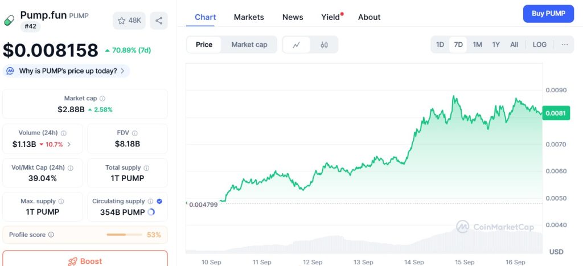
Task: Click the Buy PUMP button
Action: 548,14
